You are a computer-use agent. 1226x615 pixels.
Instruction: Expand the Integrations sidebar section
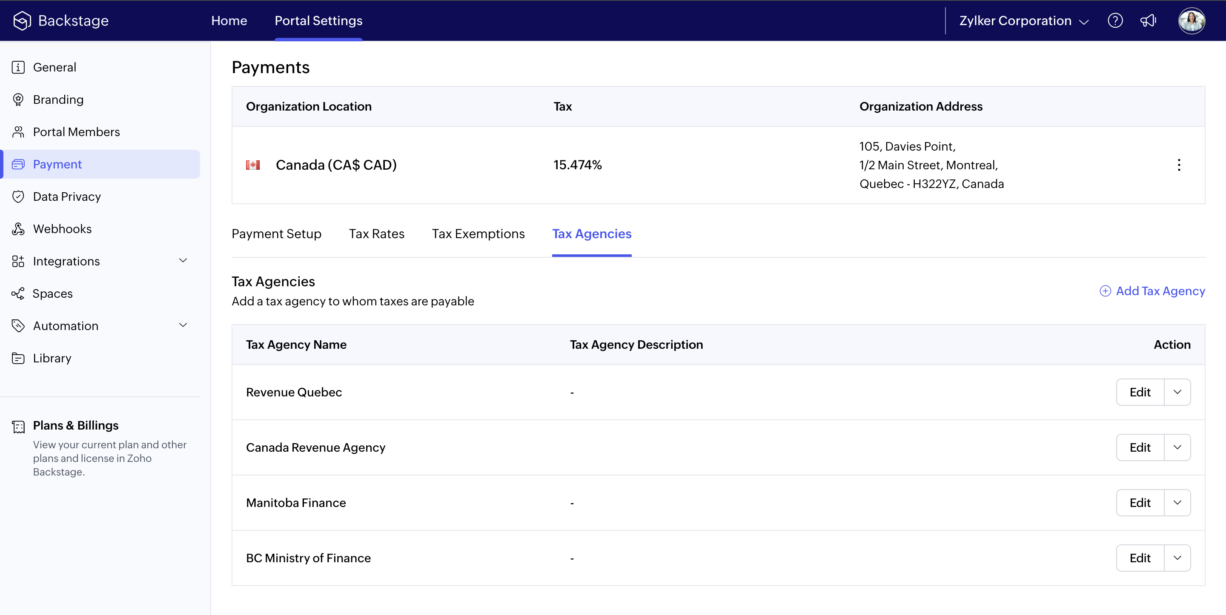pyautogui.click(x=183, y=261)
